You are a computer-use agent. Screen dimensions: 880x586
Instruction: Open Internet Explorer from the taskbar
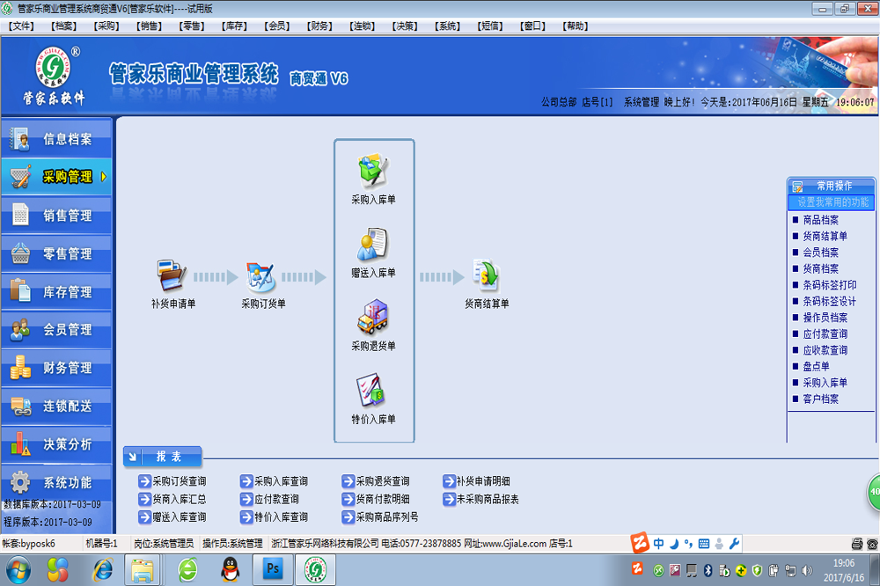[x=103, y=570]
